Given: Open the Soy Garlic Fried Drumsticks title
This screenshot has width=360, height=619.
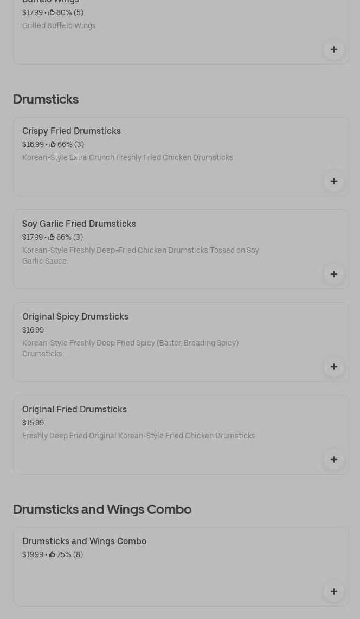Looking at the screenshot, I should [x=79, y=224].
